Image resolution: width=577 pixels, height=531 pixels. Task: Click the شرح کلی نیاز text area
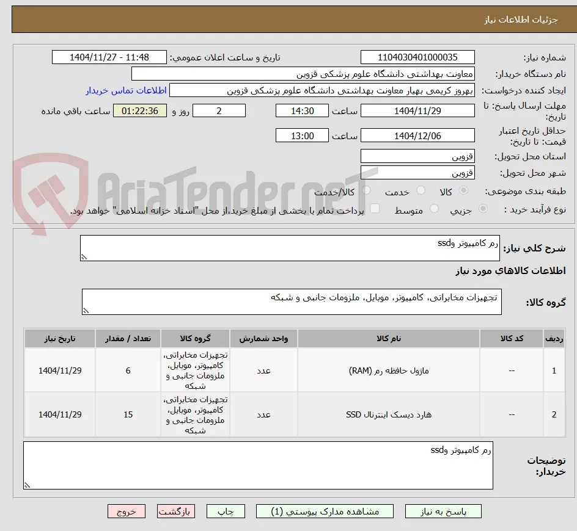coord(290,248)
